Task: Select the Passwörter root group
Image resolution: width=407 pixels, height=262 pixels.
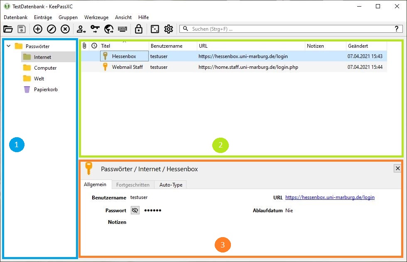Action: (38, 46)
